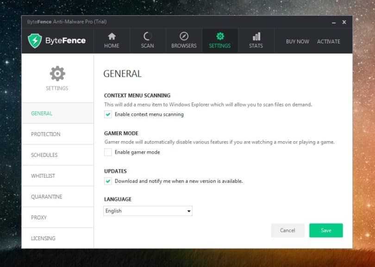Open the Schedules settings section
The image size is (375, 267).
click(x=44, y=155)
